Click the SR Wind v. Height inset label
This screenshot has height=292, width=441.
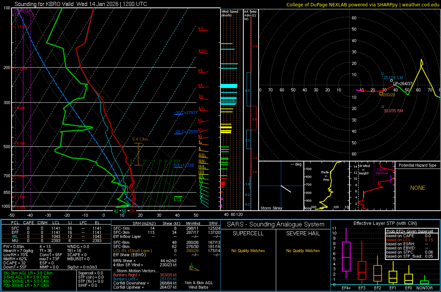click(x=364, y=170)
